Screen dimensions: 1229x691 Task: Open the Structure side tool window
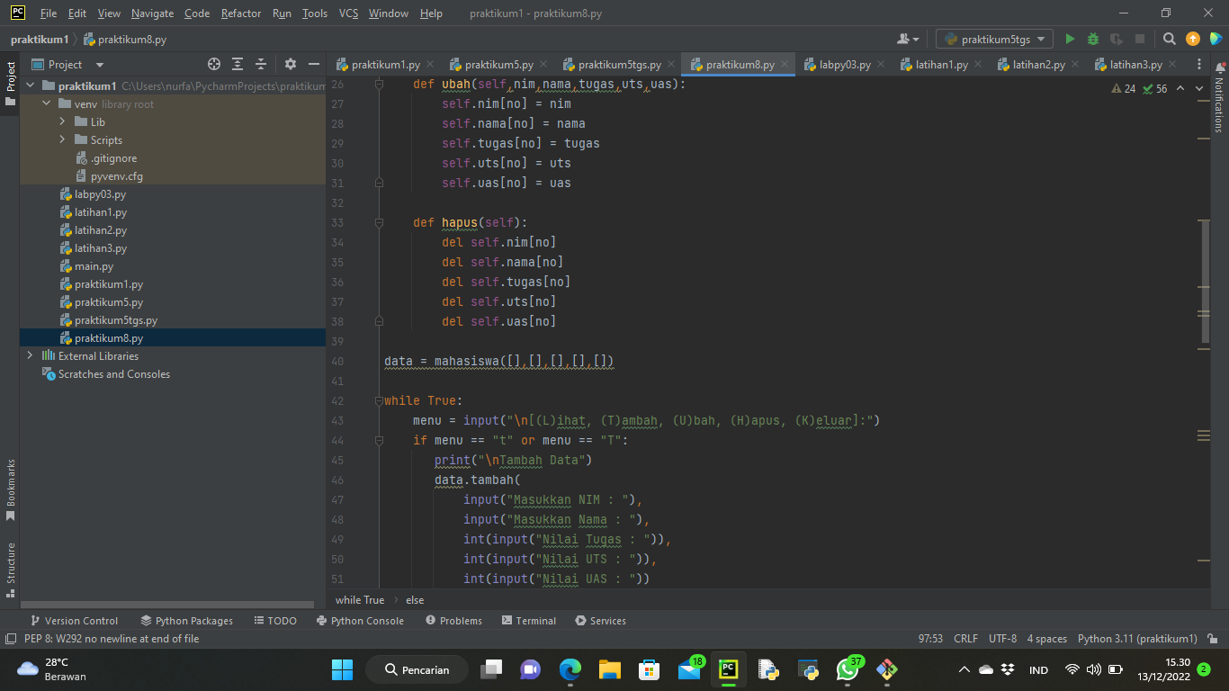pos(11,570)
